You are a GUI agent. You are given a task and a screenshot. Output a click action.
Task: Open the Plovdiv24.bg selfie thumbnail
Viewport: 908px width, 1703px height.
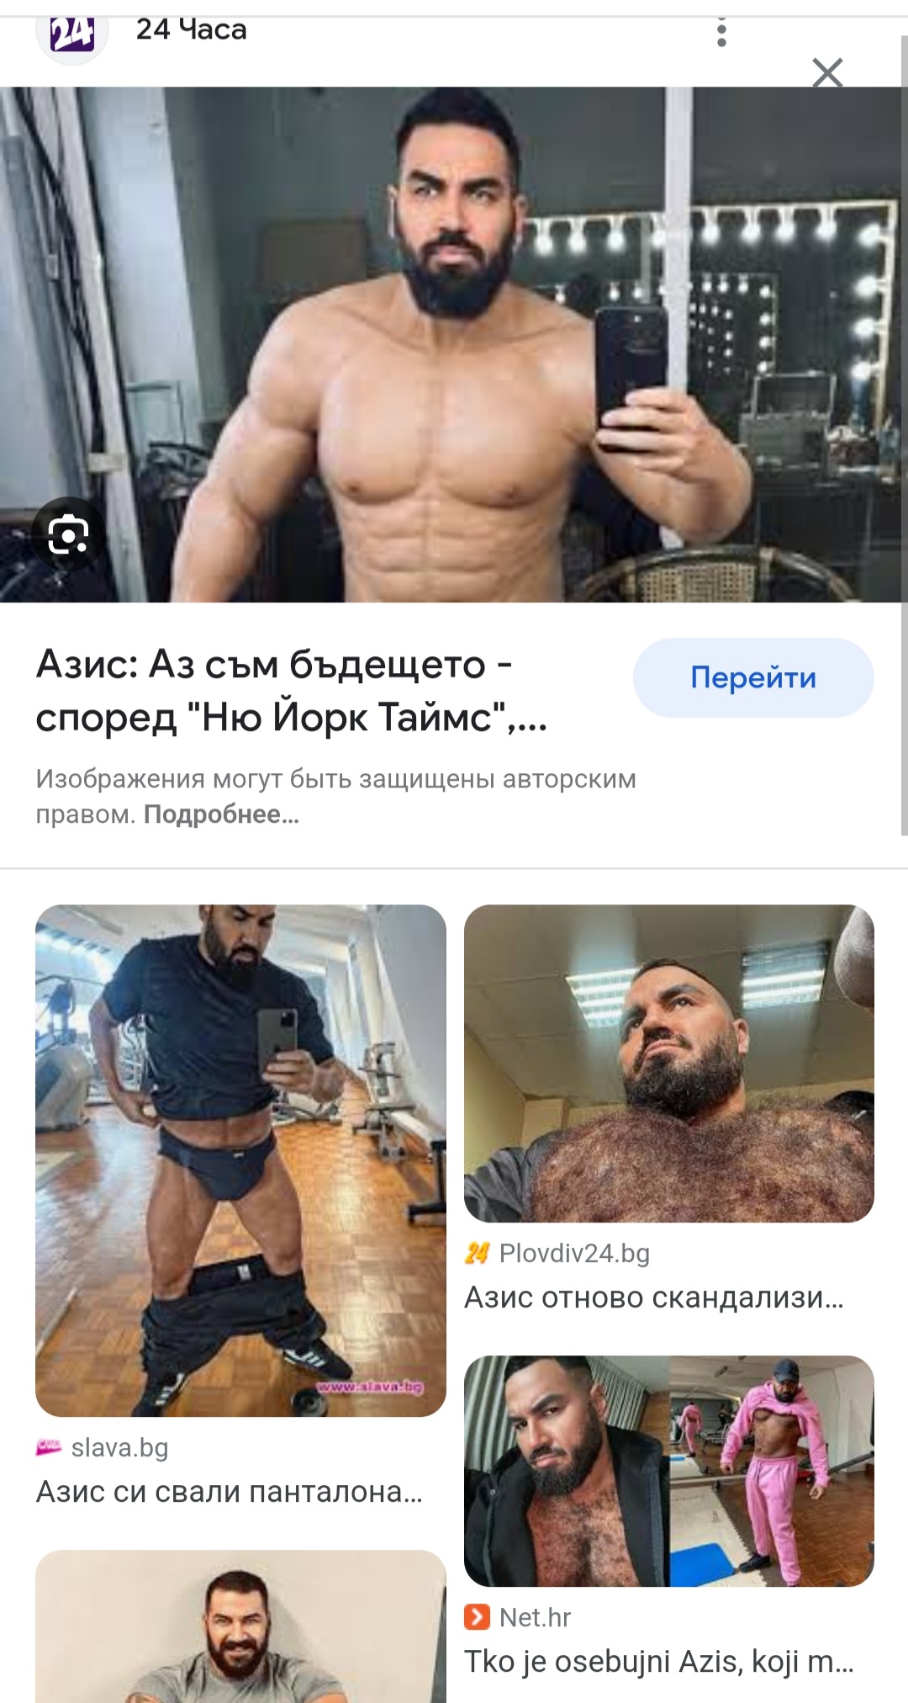669,1064
